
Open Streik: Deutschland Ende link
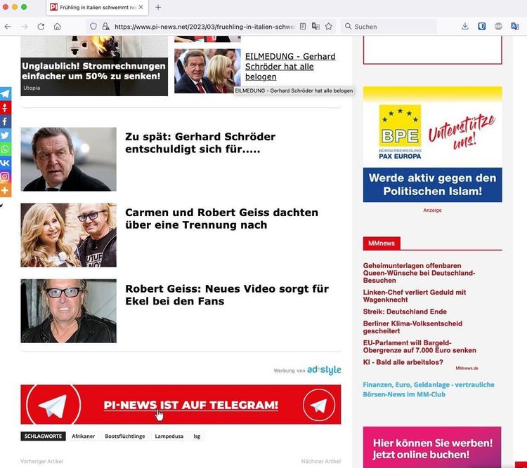[x=405, y=312]
